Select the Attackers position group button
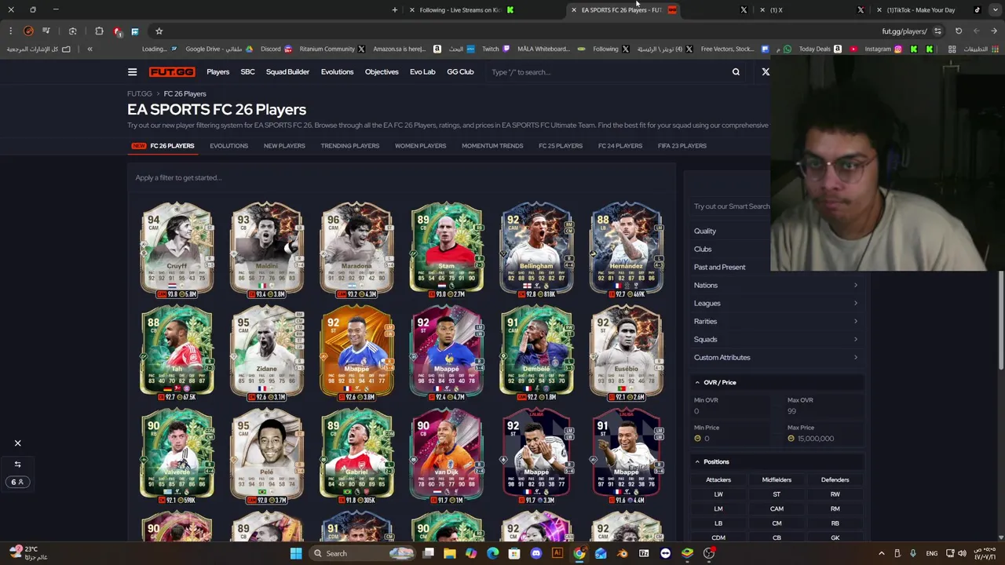Image resolution: width=1005 pixels, height=565 pixels. (718, 479)
